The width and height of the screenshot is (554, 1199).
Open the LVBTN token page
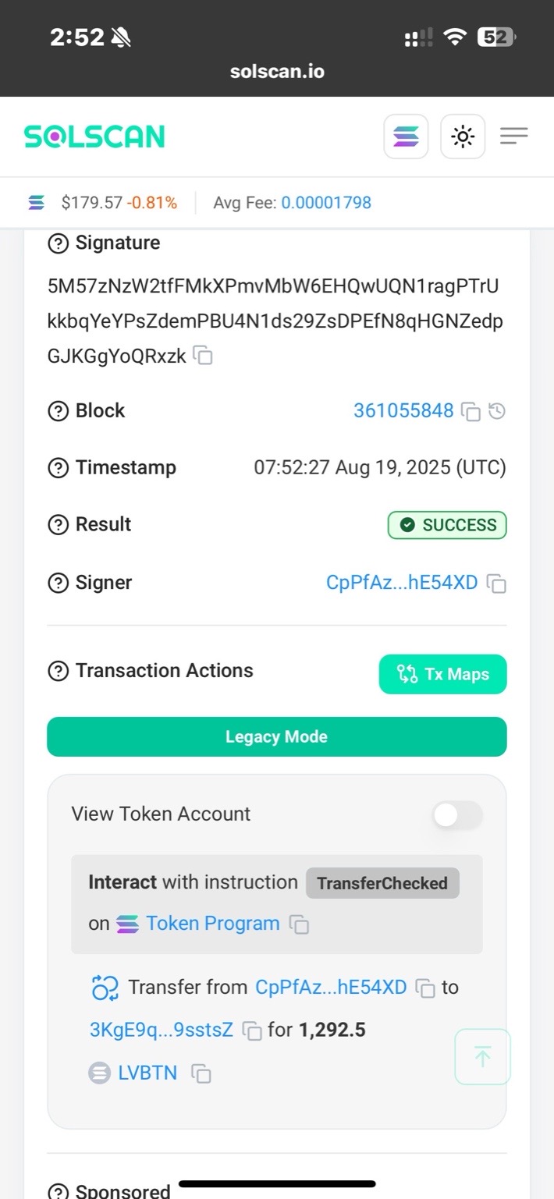pos(147,1073)
